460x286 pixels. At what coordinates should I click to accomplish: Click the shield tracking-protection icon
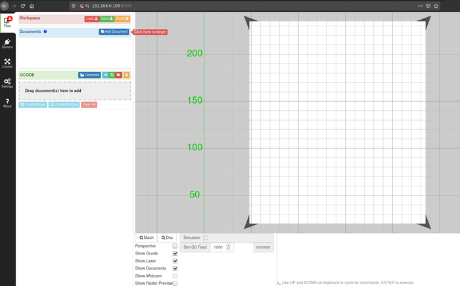(x=74, y=6)
